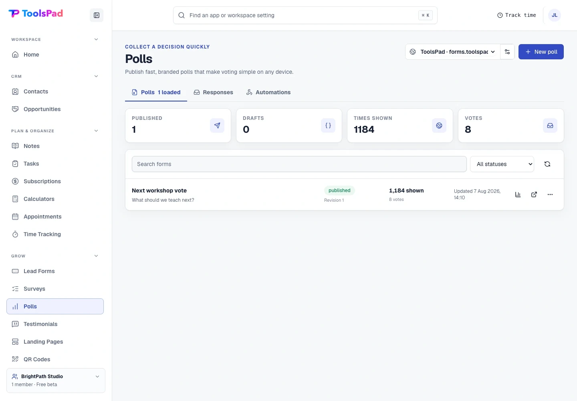This screenshot has width=577, height=401.
Task: Click Track time
Action: tap(516, 15)
